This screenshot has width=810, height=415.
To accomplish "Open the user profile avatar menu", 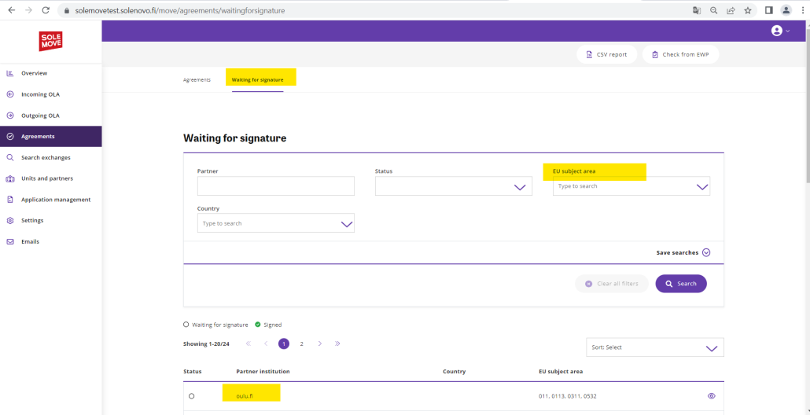I will [780, 31].
